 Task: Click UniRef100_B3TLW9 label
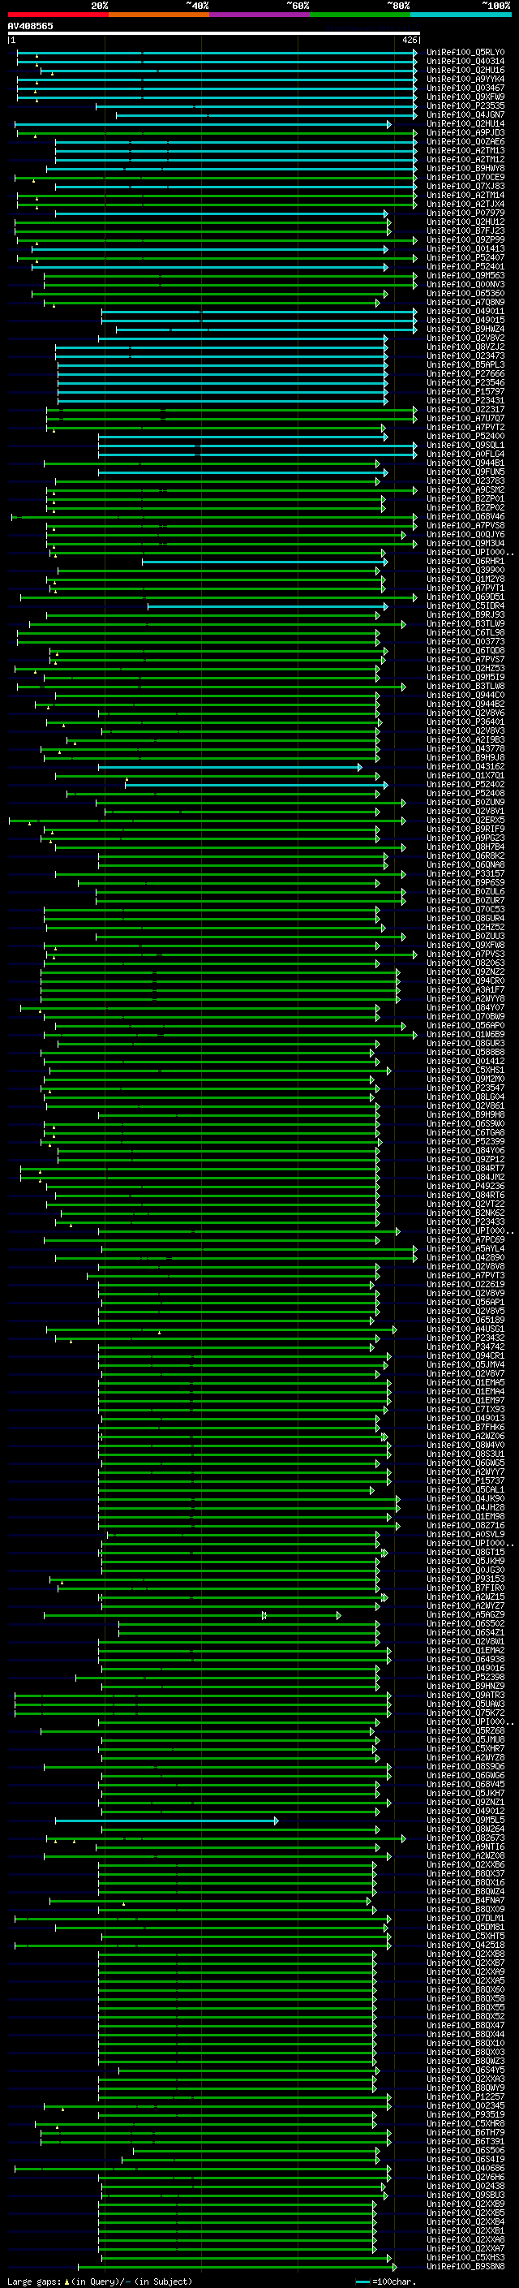click(465, 623)
